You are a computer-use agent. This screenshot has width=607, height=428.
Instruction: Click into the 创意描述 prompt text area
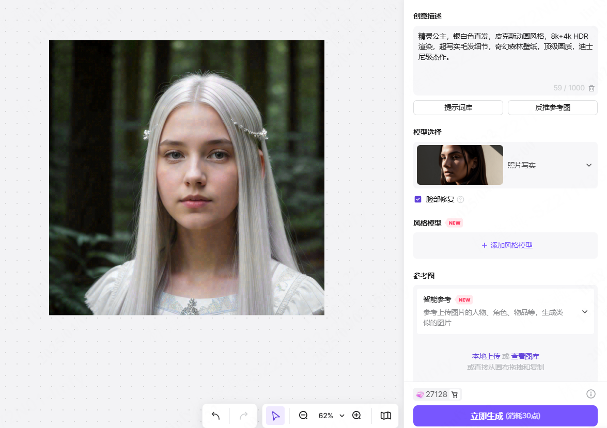tap(506, 60)
